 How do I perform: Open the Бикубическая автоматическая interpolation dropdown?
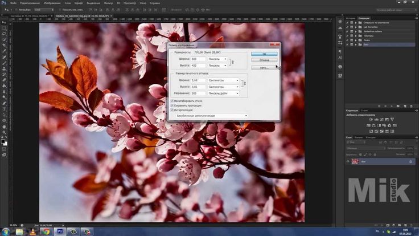coord(212,116)
